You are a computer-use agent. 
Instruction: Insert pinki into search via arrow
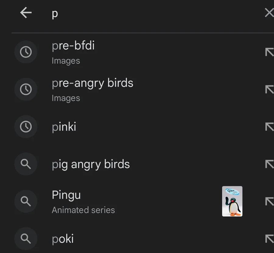(269, 127)
